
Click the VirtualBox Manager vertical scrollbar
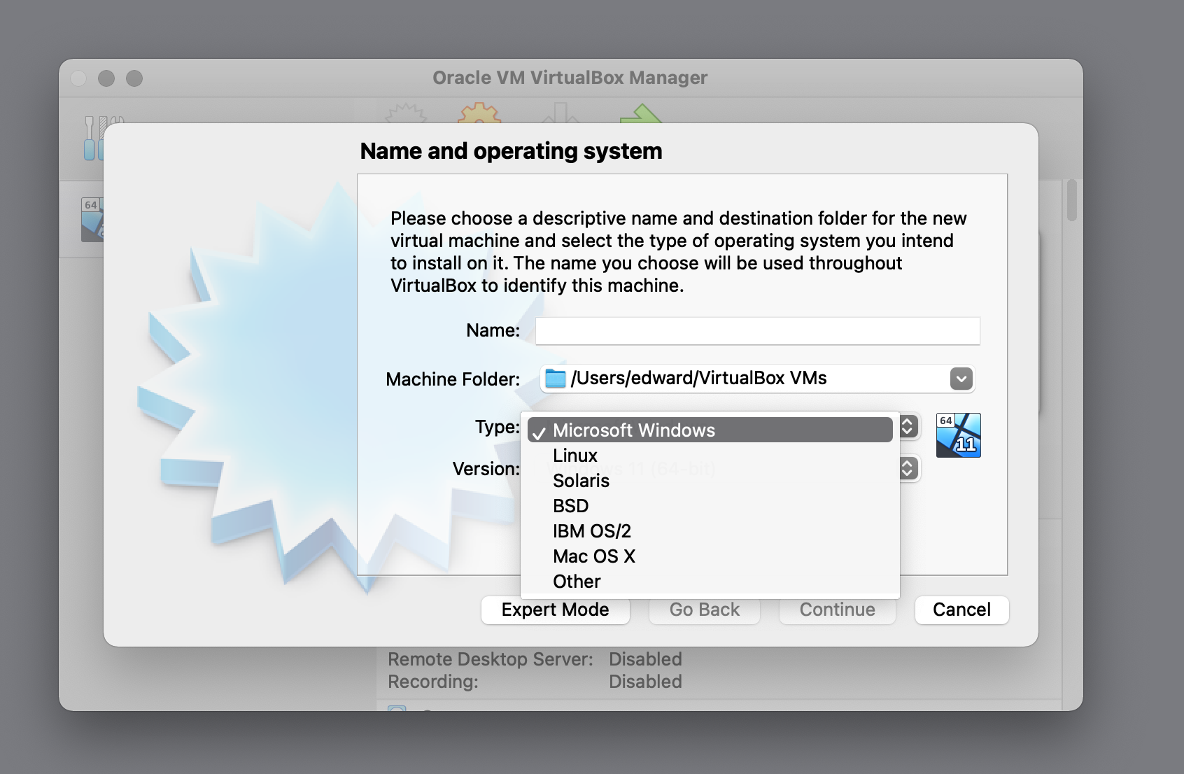coord(1071,200)
